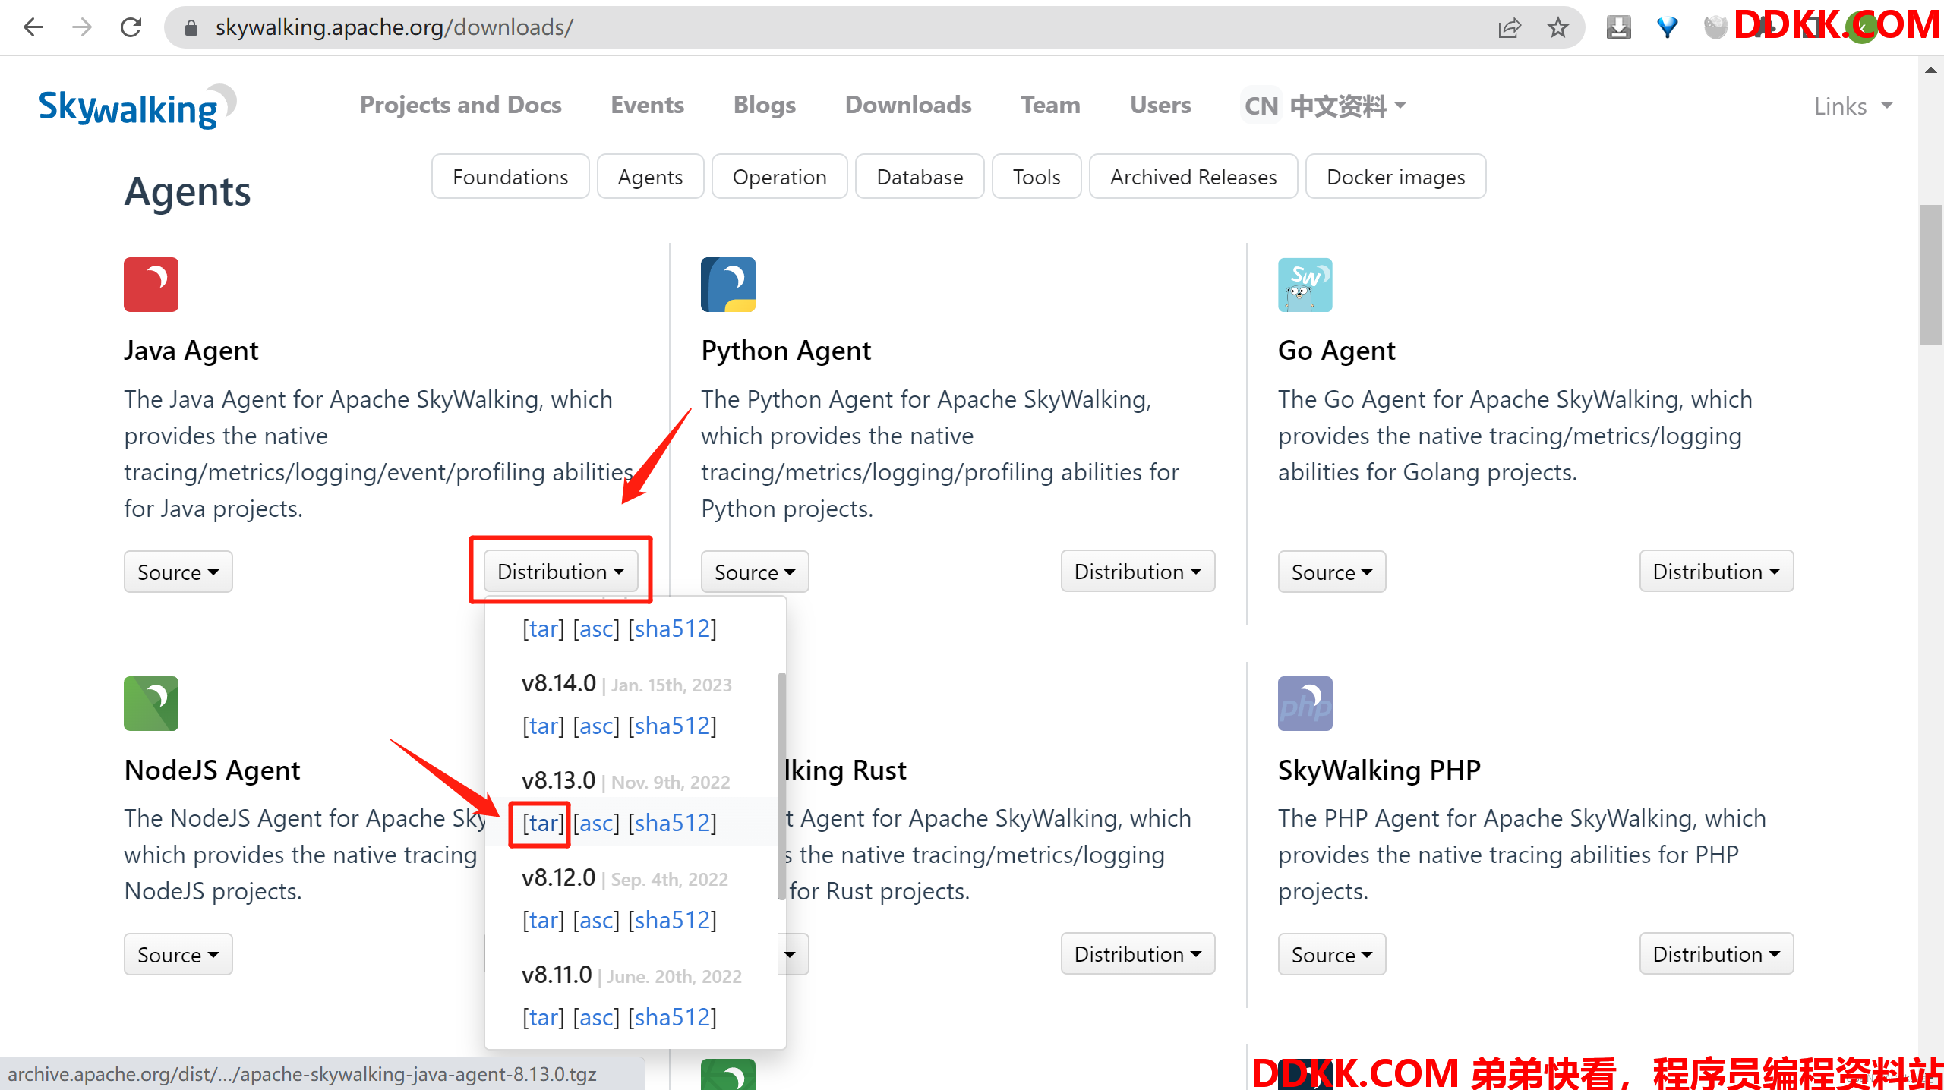Download the v8.11.0 tar file

click(x=544, y=1017)
